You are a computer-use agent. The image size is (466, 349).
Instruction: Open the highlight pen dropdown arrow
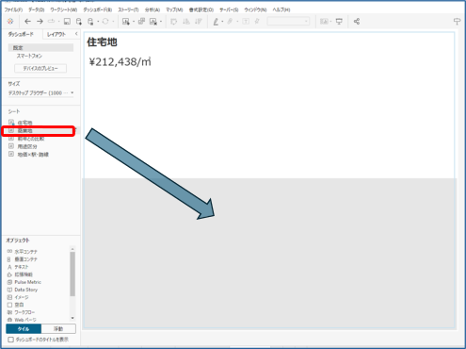point(222,22)
